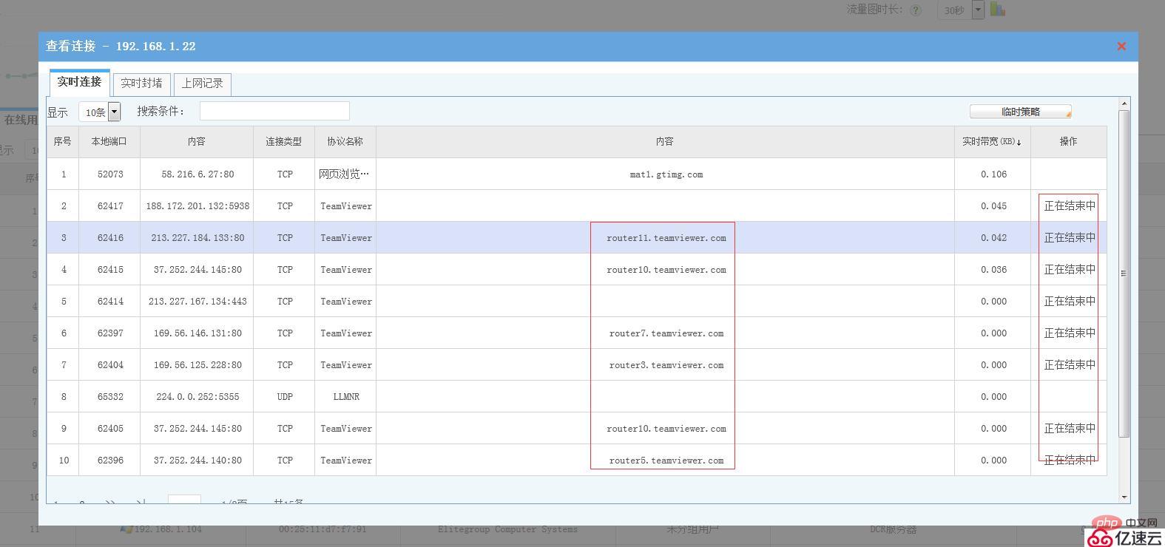Click the 213.227.184.133:80 address cell
This screenshot has height=547, width=1165.
[x=197, y=238]
